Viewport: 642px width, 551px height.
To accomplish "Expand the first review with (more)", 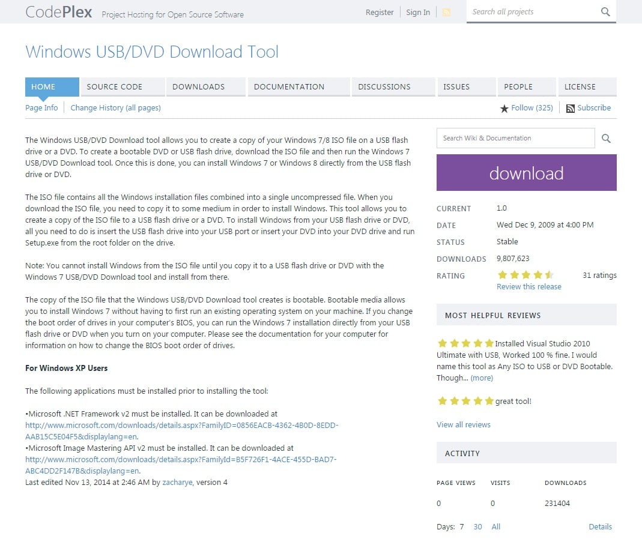I will [482, 378].
